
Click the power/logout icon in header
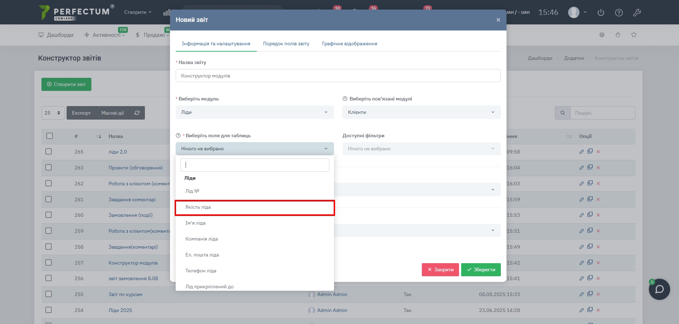click(x=601, y=12)
